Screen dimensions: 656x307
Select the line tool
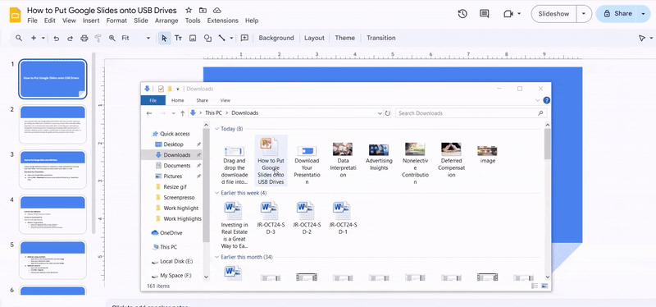pyautogui.click(x=221, y=38)
